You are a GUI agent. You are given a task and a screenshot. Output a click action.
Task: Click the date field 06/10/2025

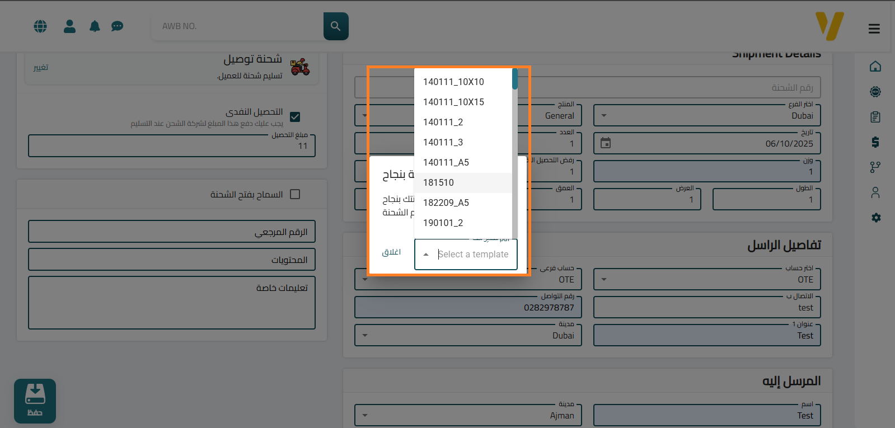point(707,143)
